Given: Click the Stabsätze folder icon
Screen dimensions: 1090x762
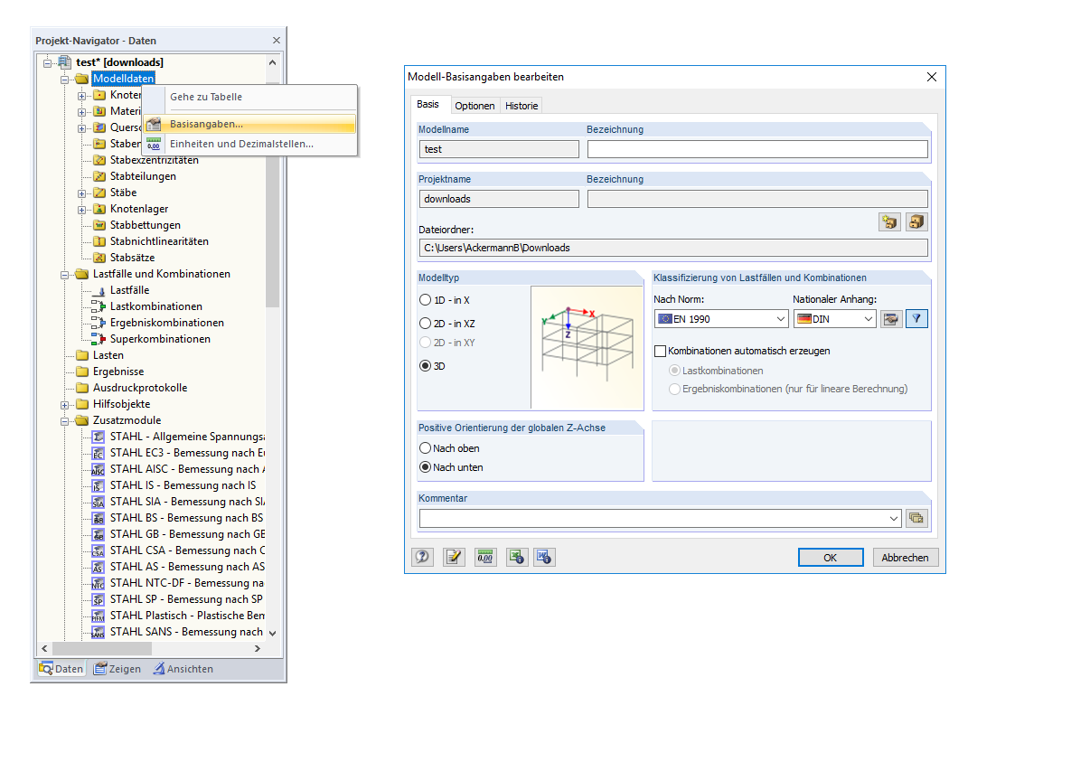Looking at the screenshot, I should pyautogui.click(x=99, y=258).
